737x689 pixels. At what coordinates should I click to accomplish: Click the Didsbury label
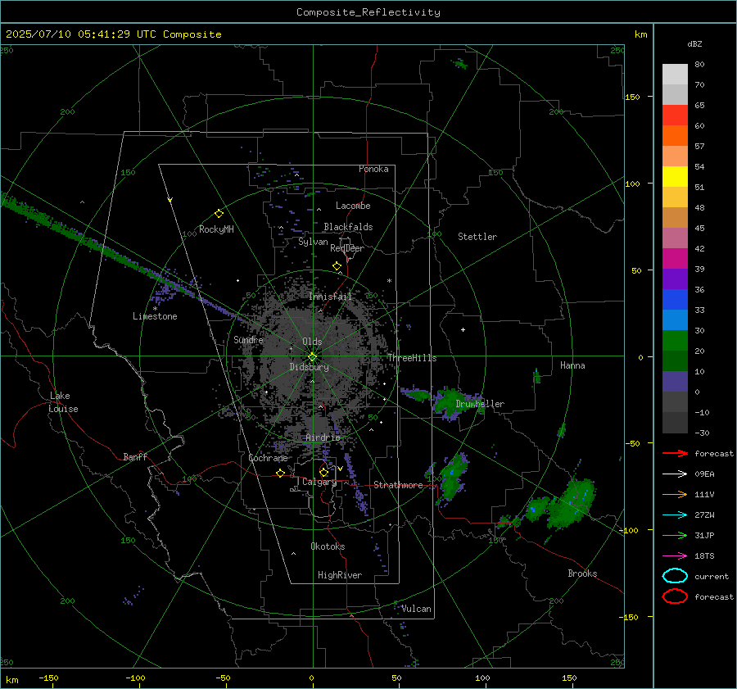click(309, 367)
